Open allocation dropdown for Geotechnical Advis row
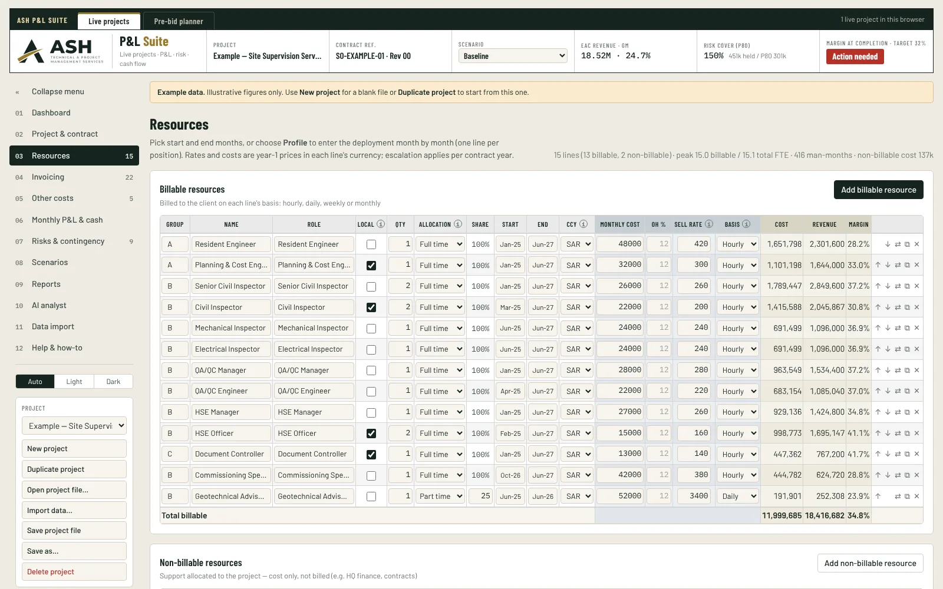Screen dimensions: 943x589 440,497
